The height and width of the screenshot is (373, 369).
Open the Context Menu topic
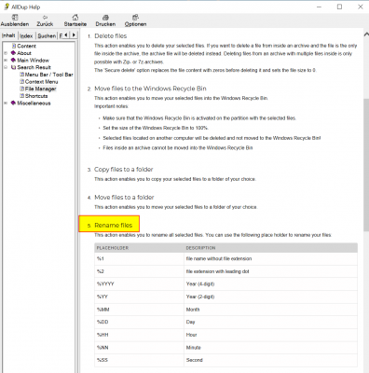[41, 81]
